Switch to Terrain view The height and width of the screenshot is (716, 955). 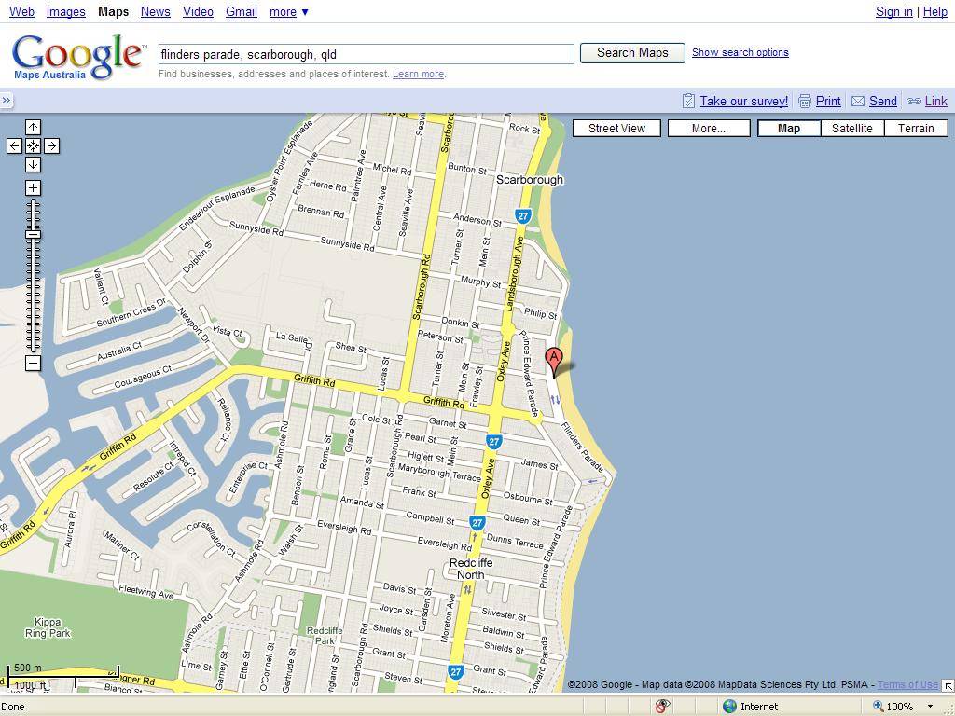point(915,128)
